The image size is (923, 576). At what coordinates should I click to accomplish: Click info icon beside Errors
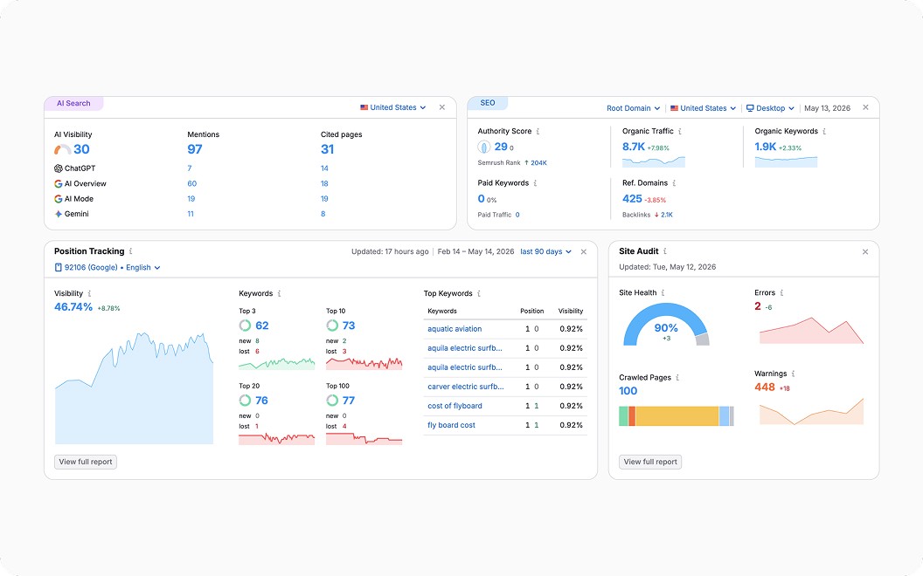coord(781,292)
